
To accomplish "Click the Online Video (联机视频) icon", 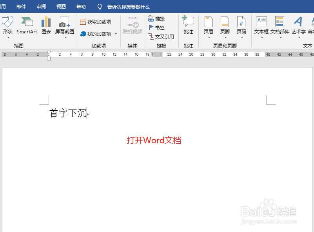I will coord(132,22).
